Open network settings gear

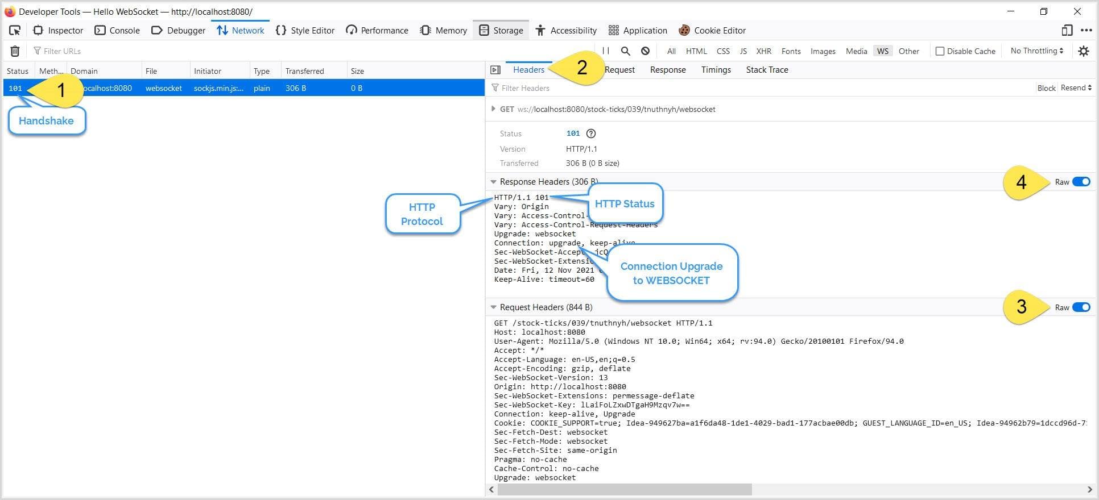pyautogui.click(x=1083, y=51)
